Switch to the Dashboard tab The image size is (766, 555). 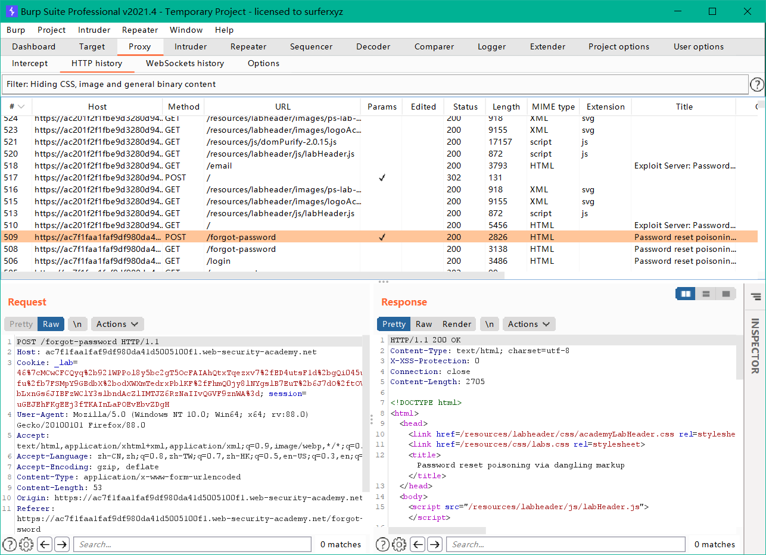coord(34,46)
